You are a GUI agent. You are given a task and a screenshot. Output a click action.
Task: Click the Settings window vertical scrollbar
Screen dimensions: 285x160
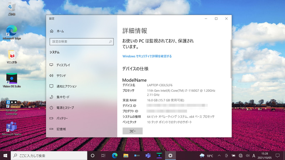(231, 59)
